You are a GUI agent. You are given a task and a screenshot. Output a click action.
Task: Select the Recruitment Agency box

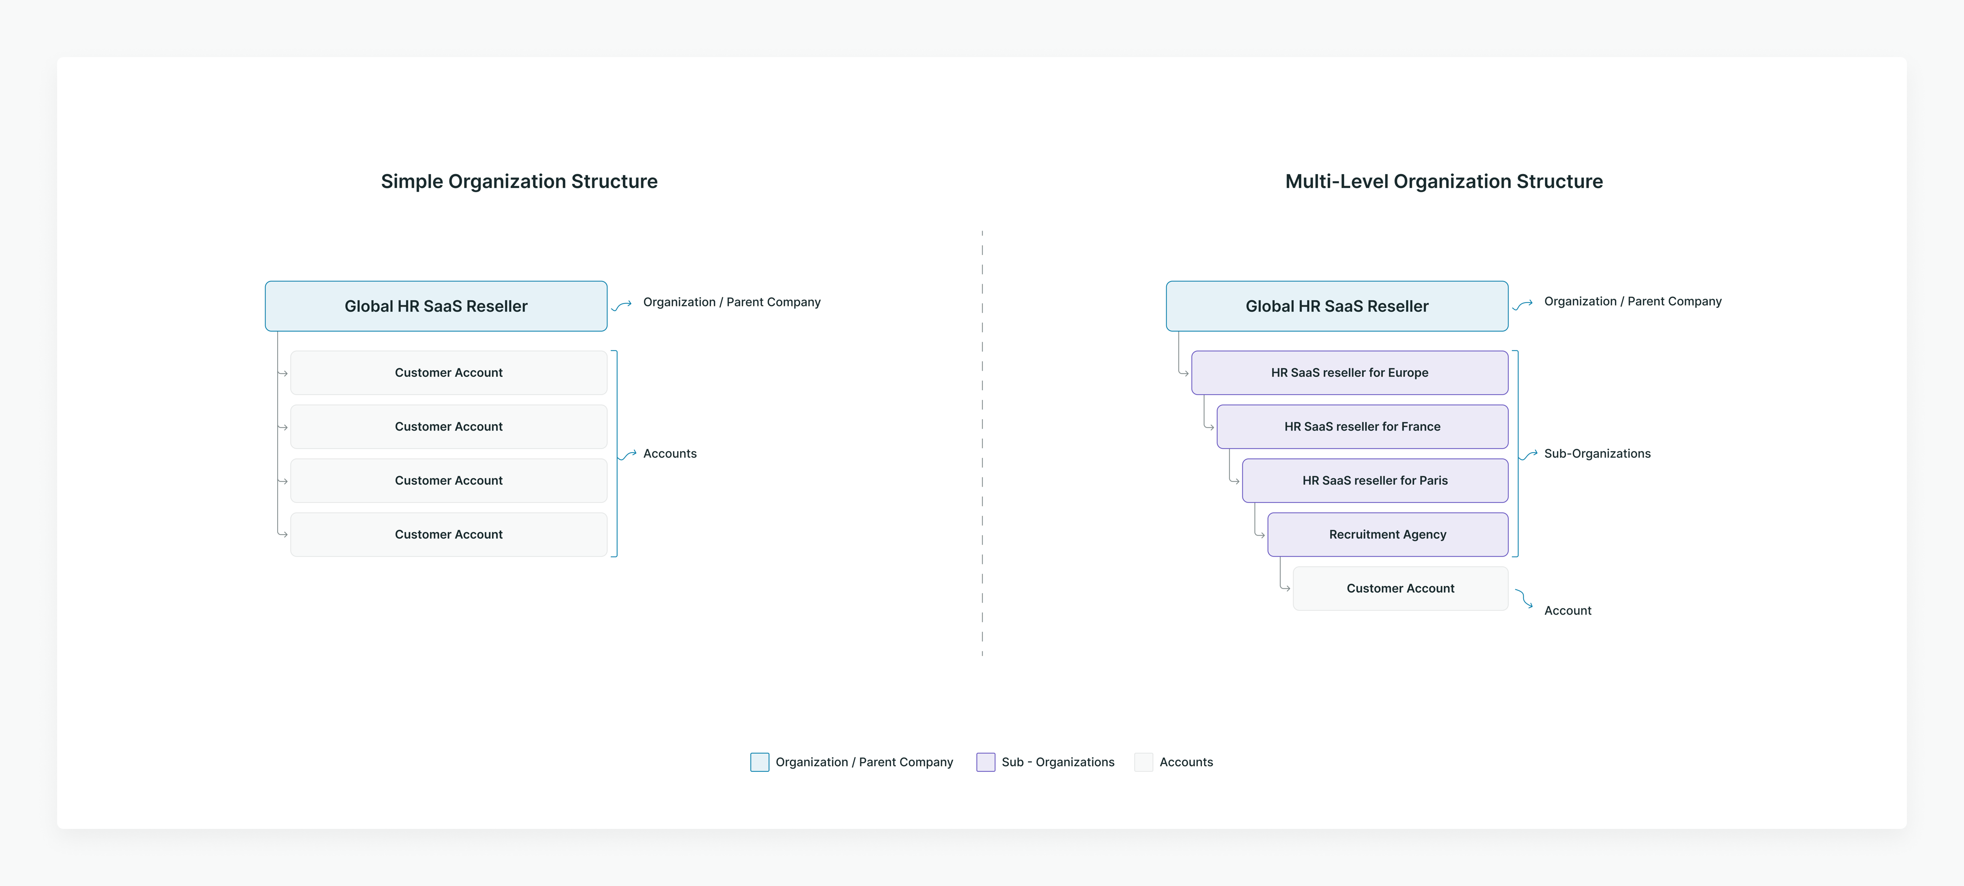(x=1387, y=535)
